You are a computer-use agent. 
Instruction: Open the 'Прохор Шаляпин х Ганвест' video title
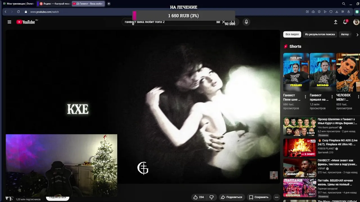point(337,121)
